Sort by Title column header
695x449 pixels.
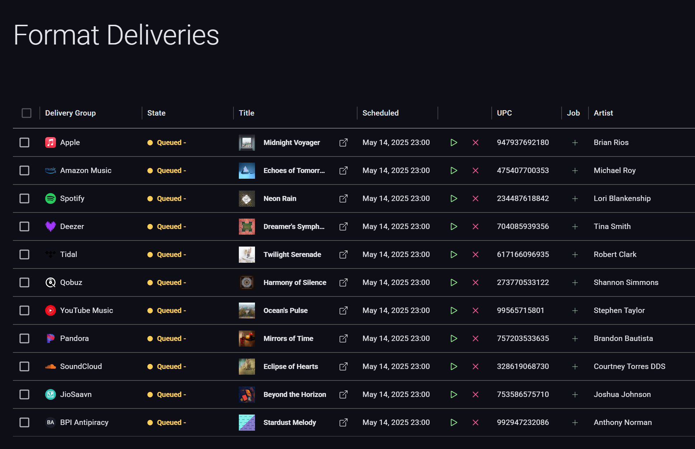click(x=246, y=113)
